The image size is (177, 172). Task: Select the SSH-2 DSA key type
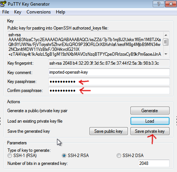pyautogui.click(x=119, y=156)
